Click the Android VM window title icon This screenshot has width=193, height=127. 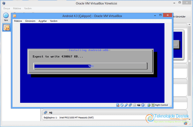coord(15,16)
